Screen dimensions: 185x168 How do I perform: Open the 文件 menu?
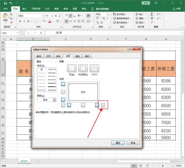pyautogui.click(x=5, y=9)
